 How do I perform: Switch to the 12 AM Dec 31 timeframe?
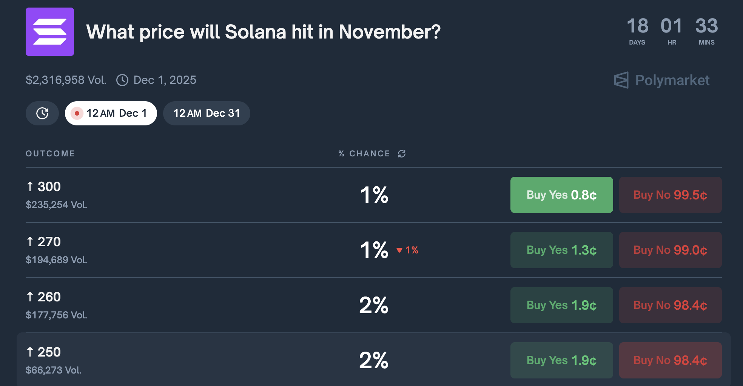point(207,113)
